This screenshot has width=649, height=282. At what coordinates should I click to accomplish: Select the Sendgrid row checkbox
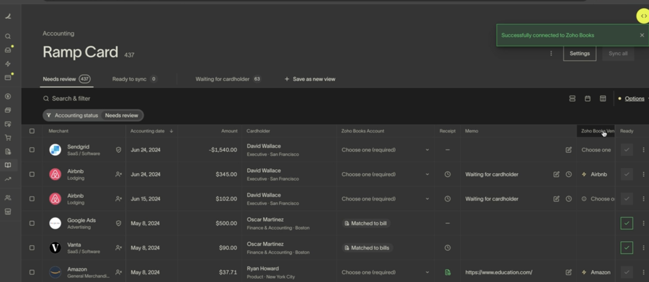[32, 150]
